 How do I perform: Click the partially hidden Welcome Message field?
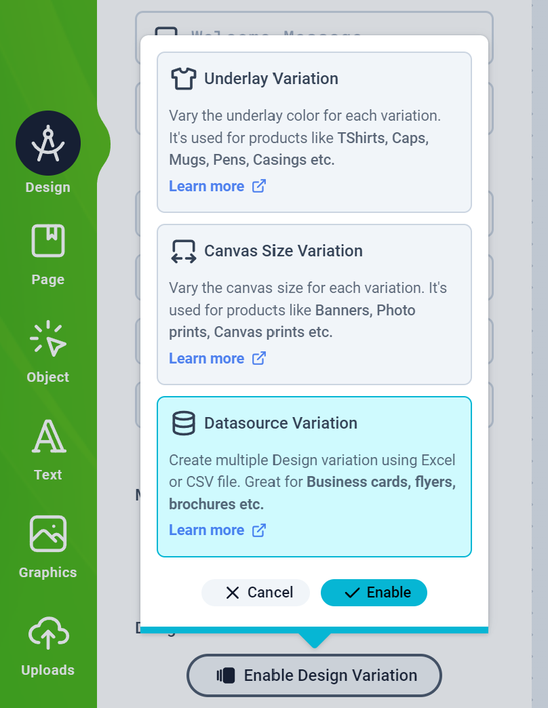tap(314, 24)
